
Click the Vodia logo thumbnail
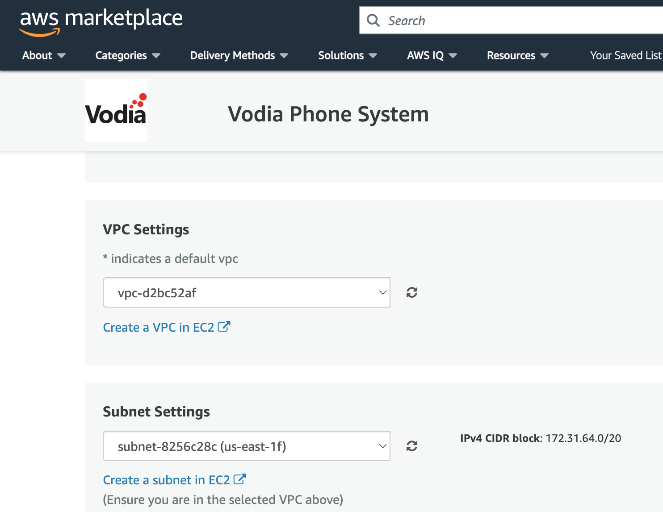point(116,111)
